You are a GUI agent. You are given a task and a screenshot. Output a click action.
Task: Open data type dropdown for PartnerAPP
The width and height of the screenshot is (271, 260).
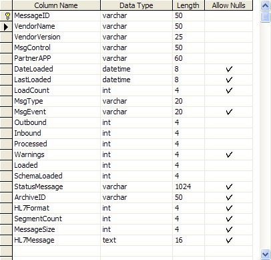(136, 58)
